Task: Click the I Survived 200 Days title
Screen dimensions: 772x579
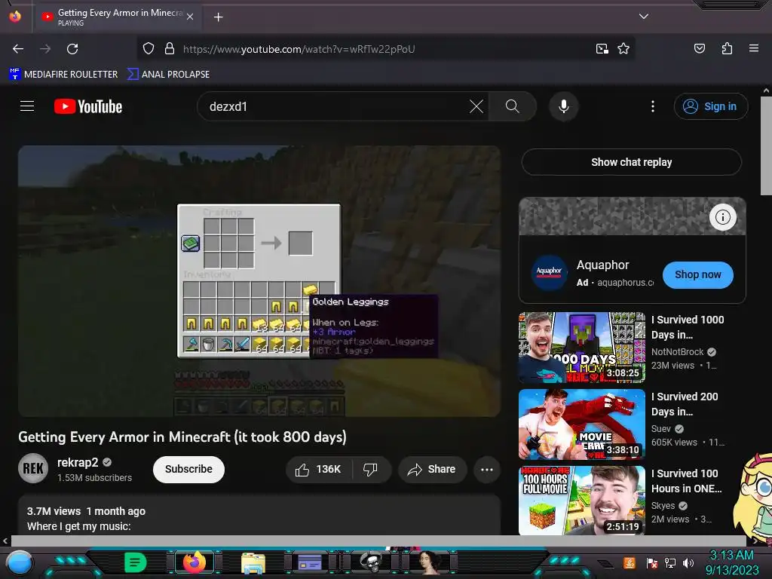Action: coord(685,404)
